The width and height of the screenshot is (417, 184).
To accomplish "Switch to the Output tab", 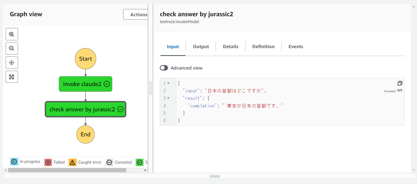I will pos(201,46).
